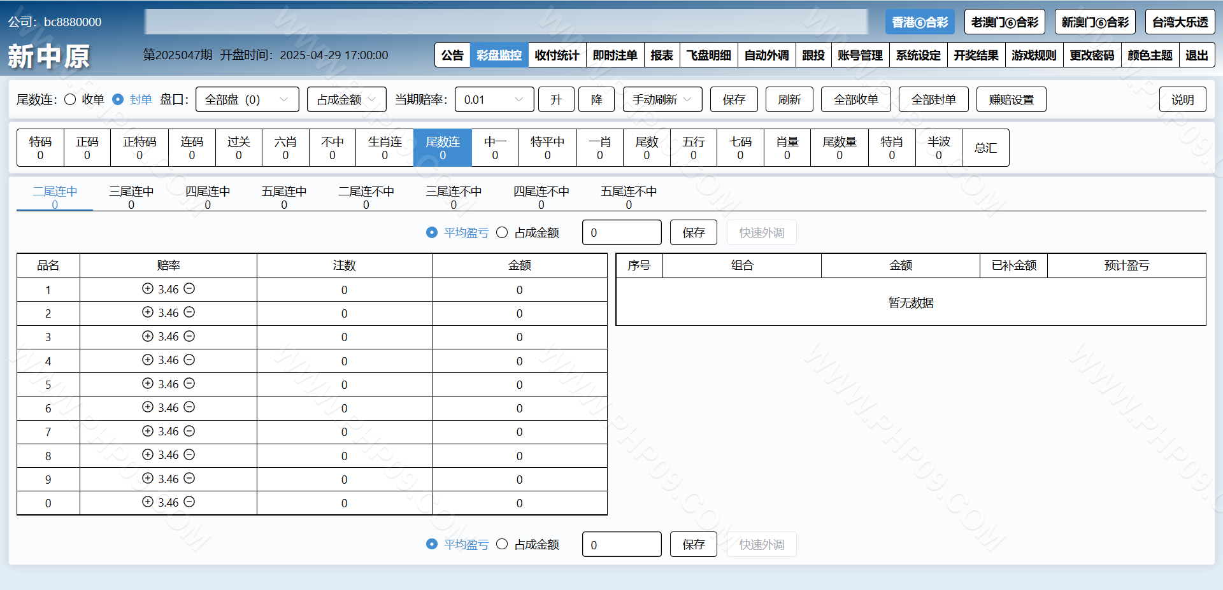Select the 封单 radio button
The width and height of the screenshot is (1223, 590).
pos(118,99)
